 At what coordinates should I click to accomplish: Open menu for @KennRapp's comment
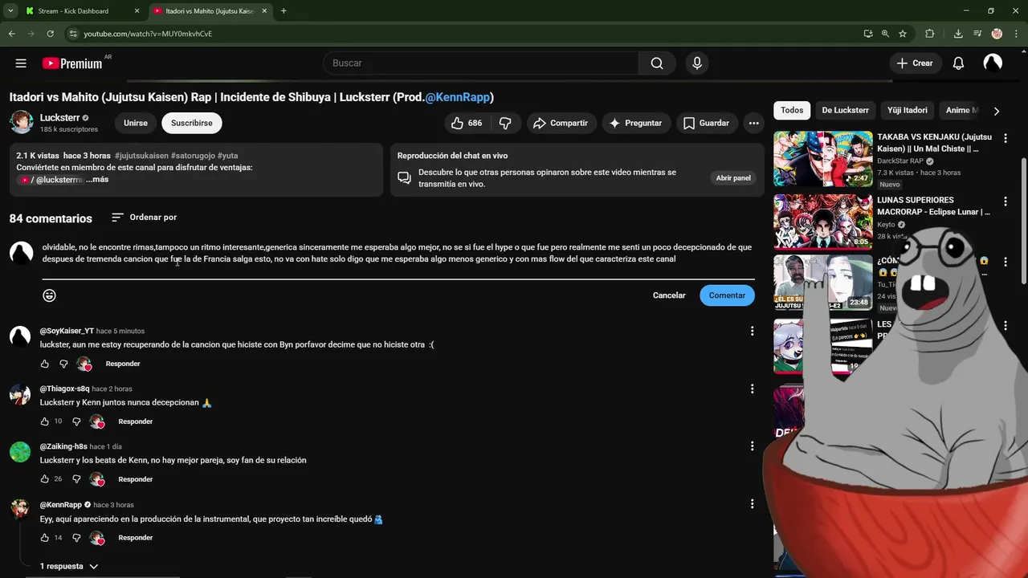coord(752,504)
